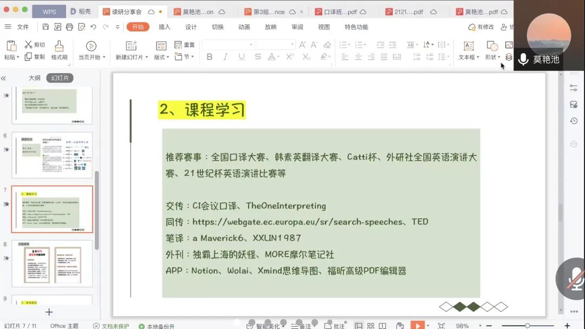This screenshot has height=329, width=585.
Task: Open the 切换 (Transitions) ribbon tab
Action: [218, 27]
